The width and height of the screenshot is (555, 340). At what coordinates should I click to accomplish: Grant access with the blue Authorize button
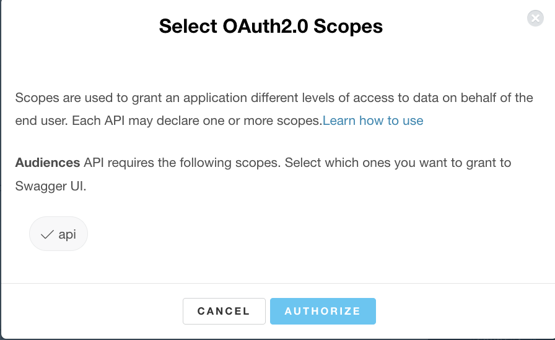coord(323,311)
